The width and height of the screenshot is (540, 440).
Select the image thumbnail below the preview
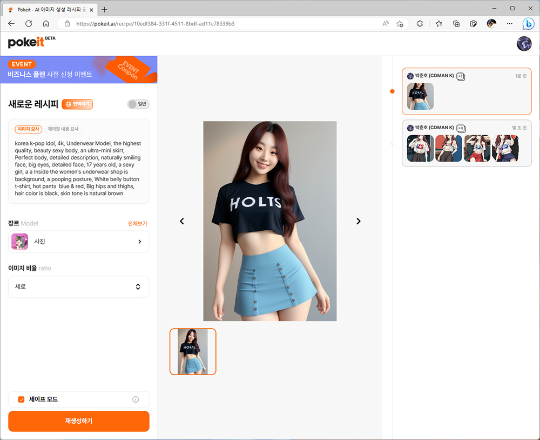(x=193, y=352)
